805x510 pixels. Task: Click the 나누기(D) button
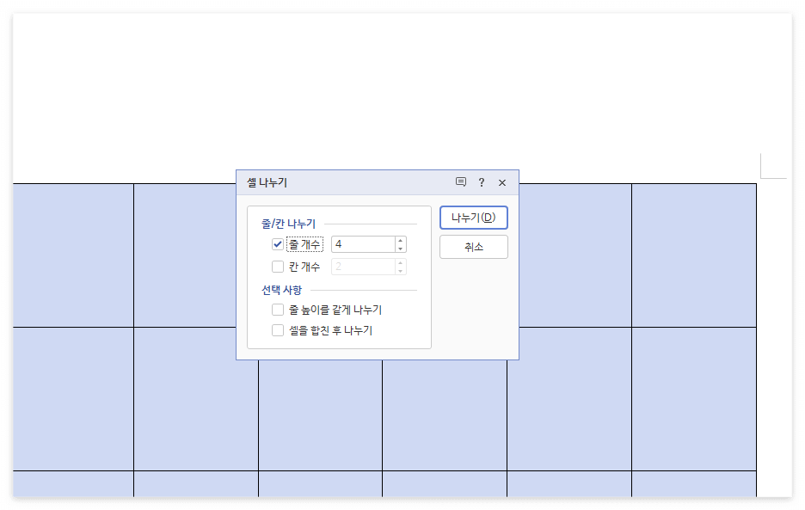pos(473,218)
